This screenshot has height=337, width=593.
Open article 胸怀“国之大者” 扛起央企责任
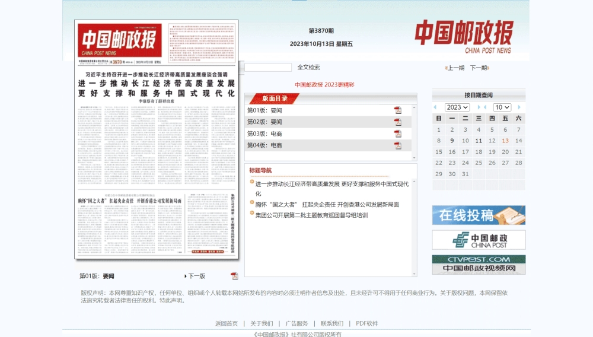tap(327, 205)
